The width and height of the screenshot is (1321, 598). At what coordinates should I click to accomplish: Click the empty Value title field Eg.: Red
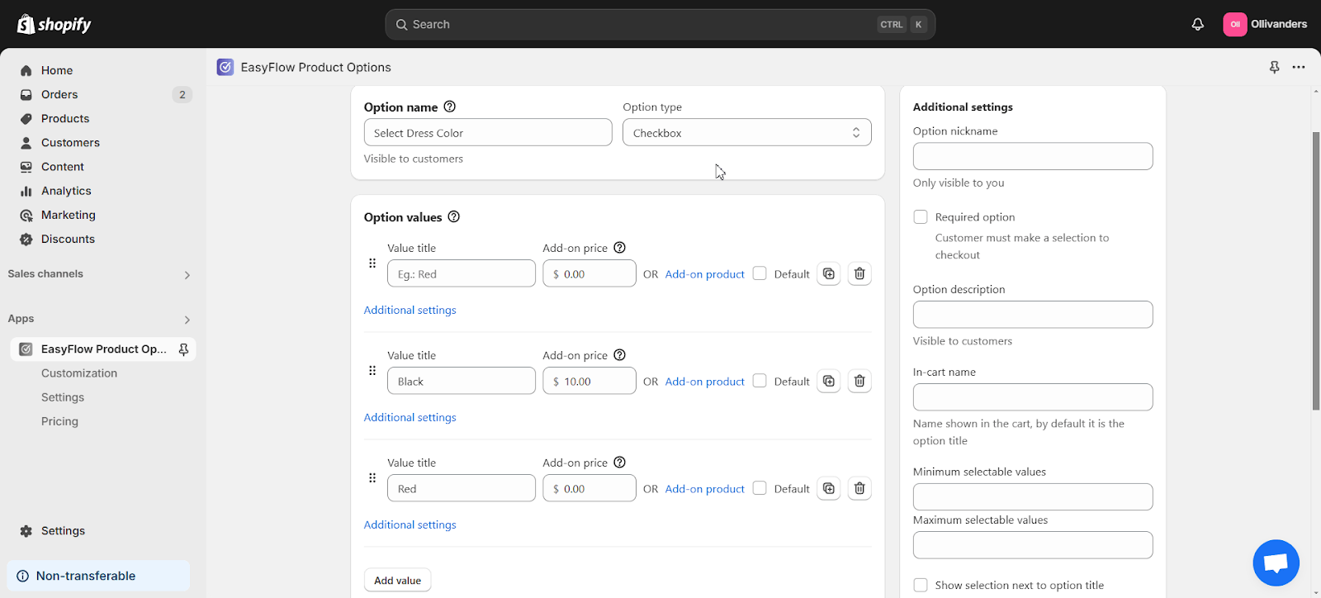462,273
